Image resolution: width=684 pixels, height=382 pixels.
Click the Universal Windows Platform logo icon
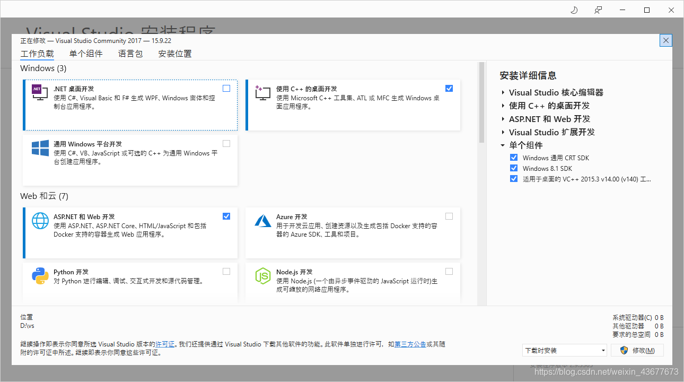point(40,147)
